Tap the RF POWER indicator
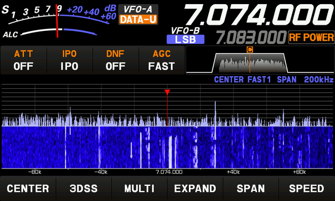335x201 pixels. click(x=311, y=38)
